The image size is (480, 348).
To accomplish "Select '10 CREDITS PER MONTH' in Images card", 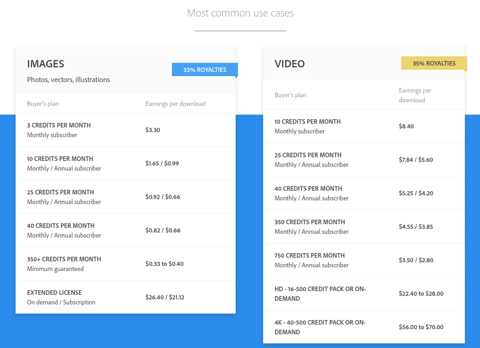I will pyautogui.click(x=60, y=159).
